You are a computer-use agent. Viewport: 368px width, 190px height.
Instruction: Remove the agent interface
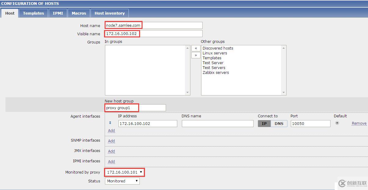coord(359,123)
